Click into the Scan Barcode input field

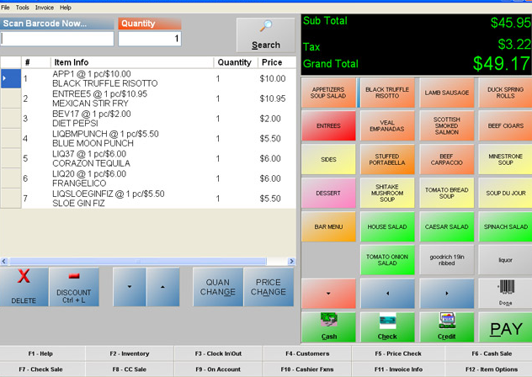(x=57, y=39)
